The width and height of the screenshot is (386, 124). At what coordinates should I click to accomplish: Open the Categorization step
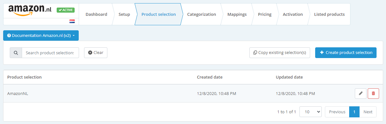click(x=202, y=14)
